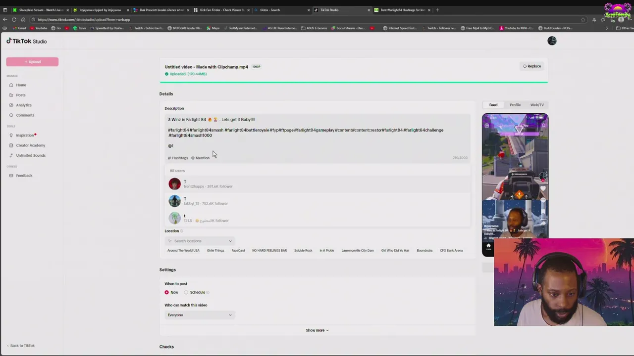Click the profile avatar at top right
Viewport: 634px width, 356px height.
552,41
